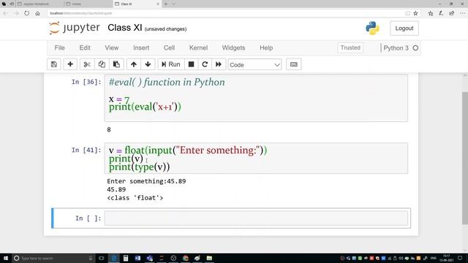Restart kernel and run all fast-forward icon

pos(219,64)
